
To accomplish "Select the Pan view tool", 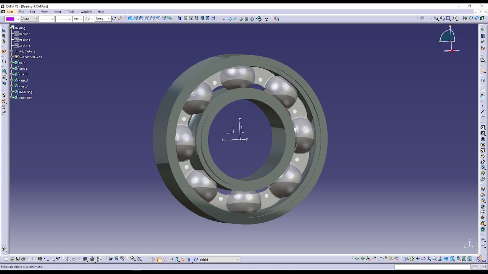I will [417, 259].
